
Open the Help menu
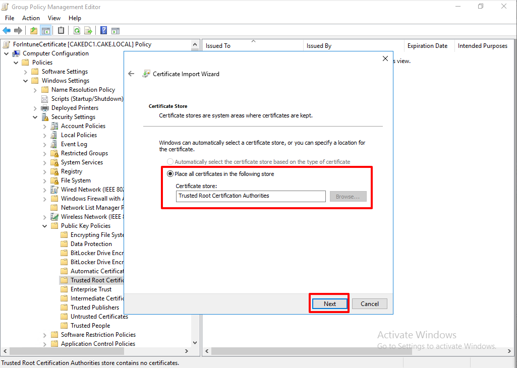(75, 18)
